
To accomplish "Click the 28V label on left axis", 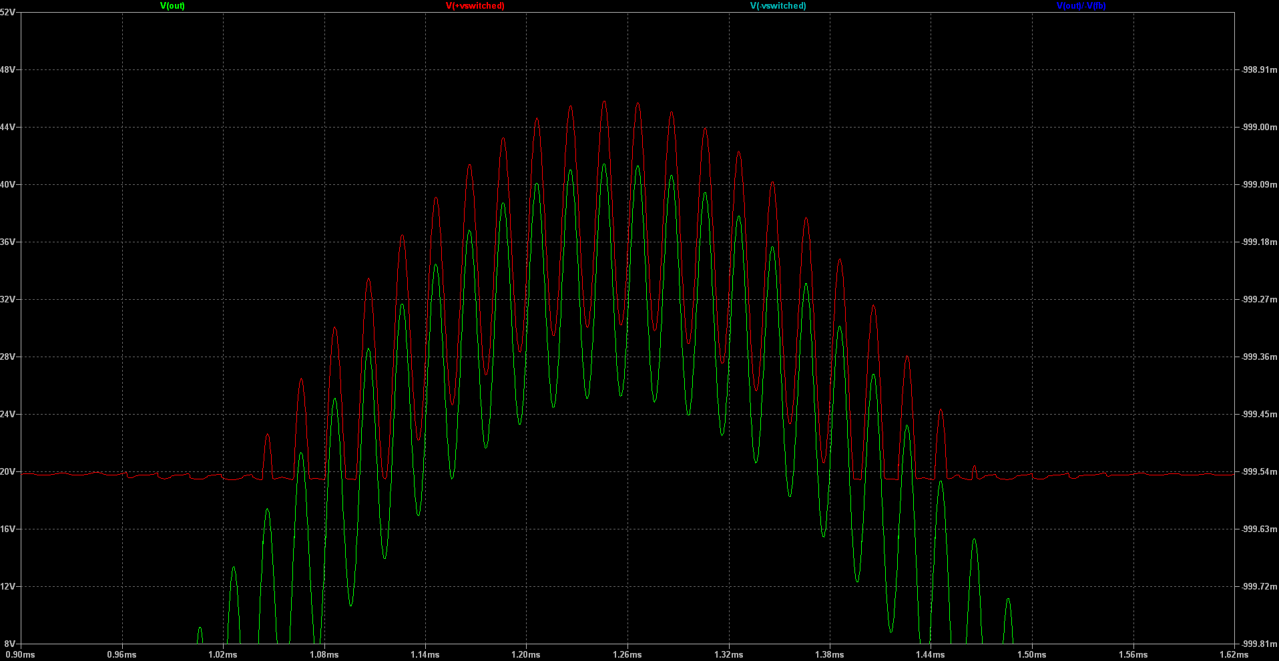I will pos(7,357).
